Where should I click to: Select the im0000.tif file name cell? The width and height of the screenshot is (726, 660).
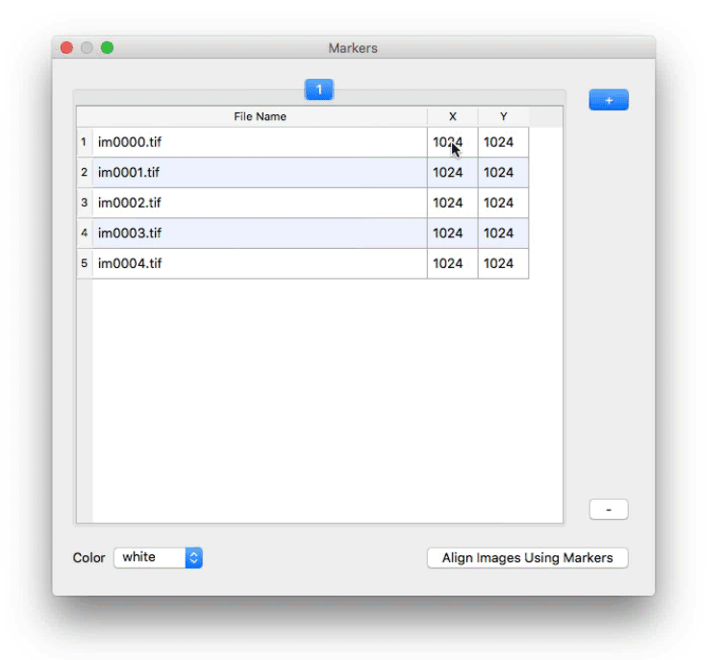tap(260, 142)
